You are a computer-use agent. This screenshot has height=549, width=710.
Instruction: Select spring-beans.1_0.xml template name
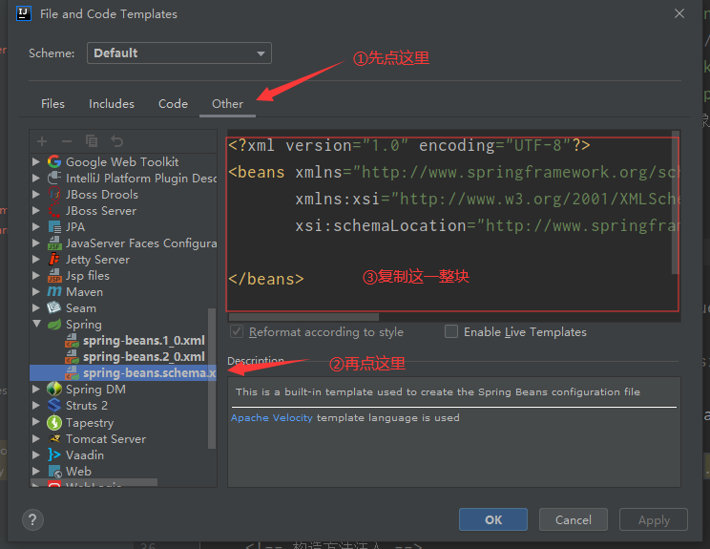tap(144, 340)
